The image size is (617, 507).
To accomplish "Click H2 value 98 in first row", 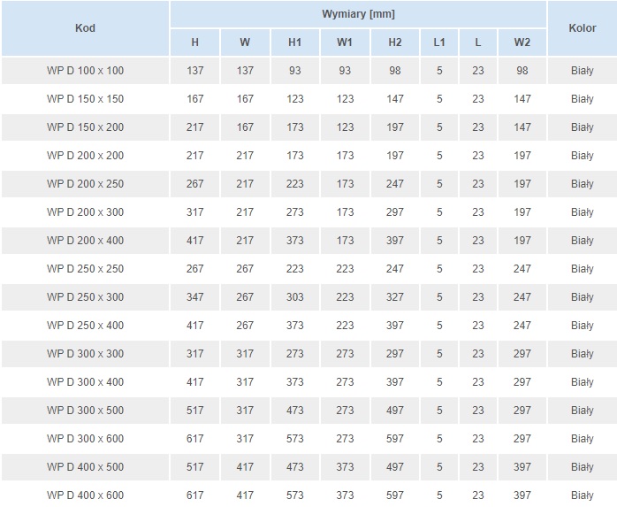I will (394, 71).
